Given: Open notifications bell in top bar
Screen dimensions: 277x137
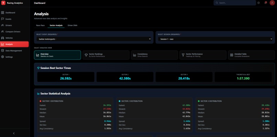Looking at the screenshot, I should coord(265,3).
